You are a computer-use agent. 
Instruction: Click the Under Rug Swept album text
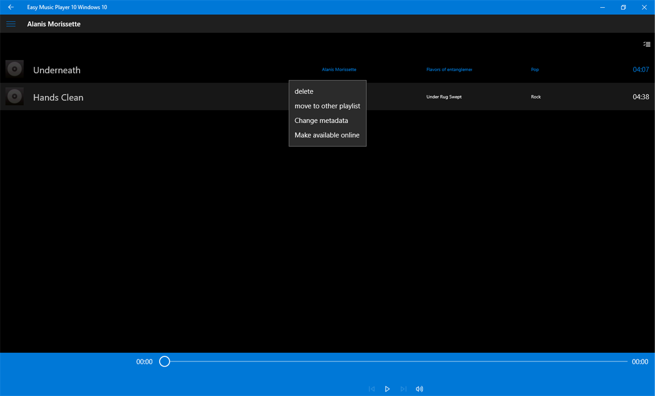coord(444,97)
